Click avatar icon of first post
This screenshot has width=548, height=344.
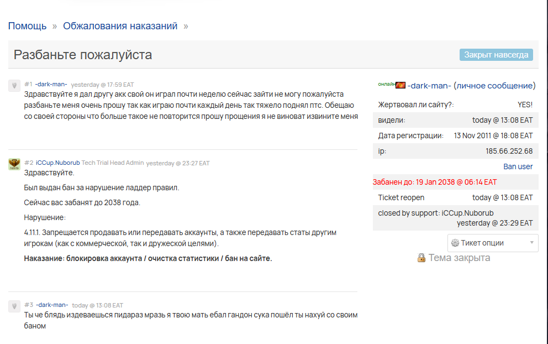tap(14, 85)
